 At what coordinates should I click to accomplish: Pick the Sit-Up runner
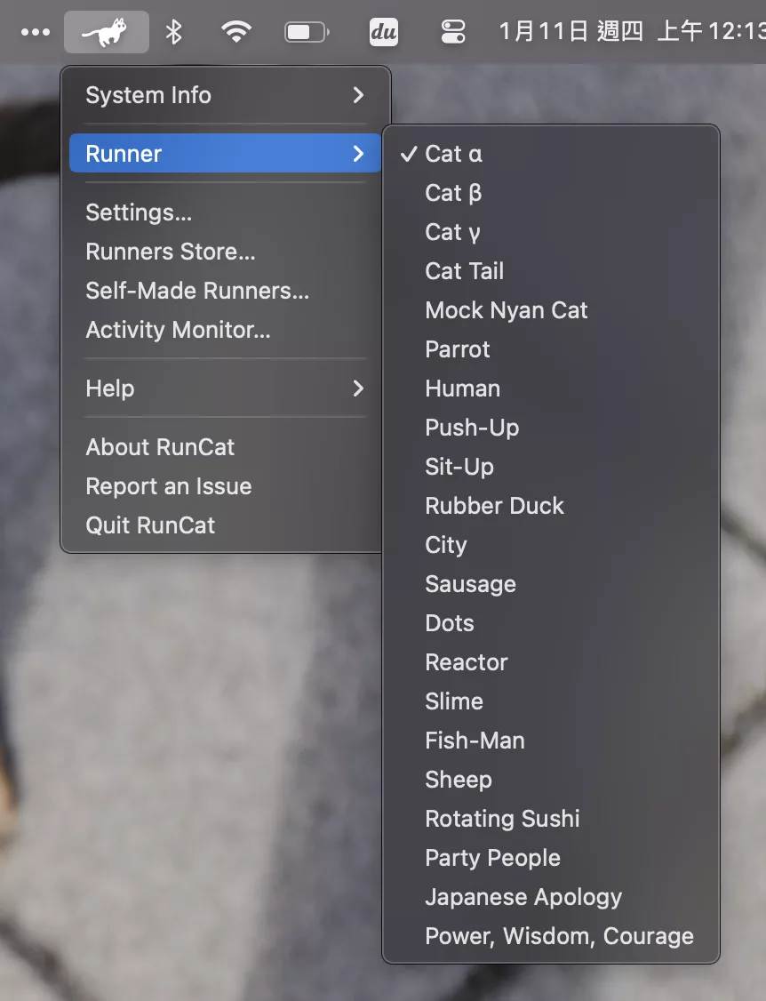click(x=551, y=467)
